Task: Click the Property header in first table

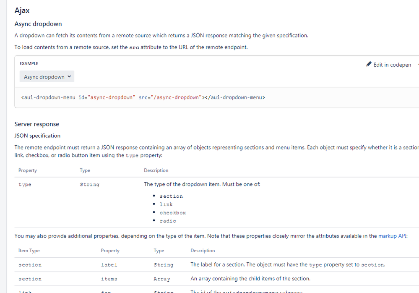Action: pos(28,170)
